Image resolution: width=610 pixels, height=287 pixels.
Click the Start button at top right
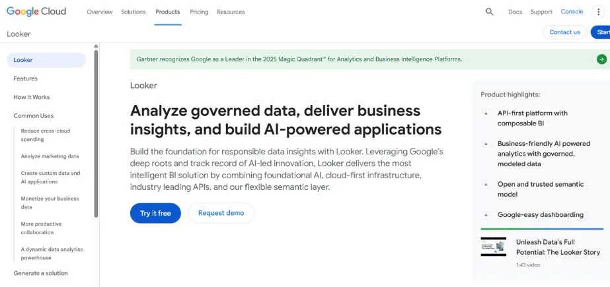601,32
